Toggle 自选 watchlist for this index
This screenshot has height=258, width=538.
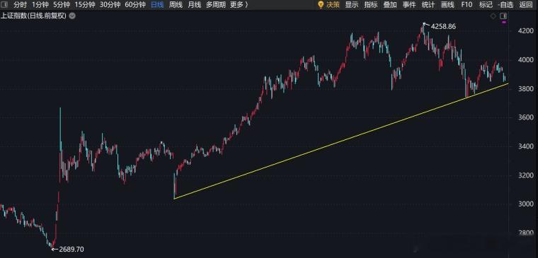pyautogui.click(x=505, y=5)
